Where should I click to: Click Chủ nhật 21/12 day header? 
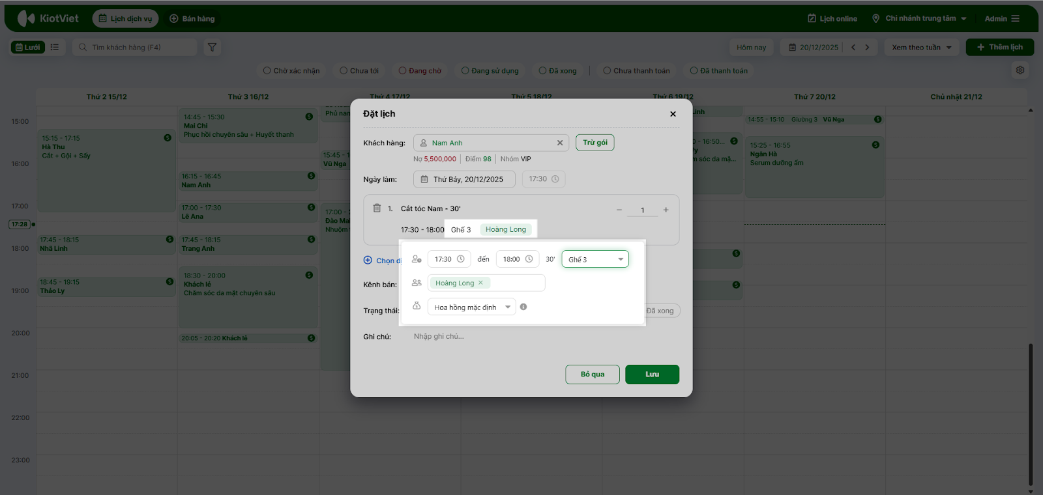[956, 96]
